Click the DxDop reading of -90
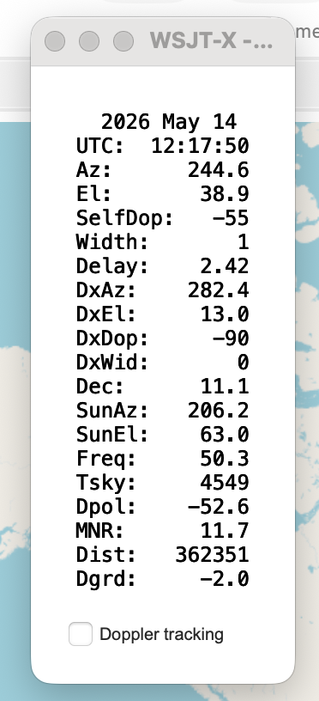The image size is (319, 701). 231,338
